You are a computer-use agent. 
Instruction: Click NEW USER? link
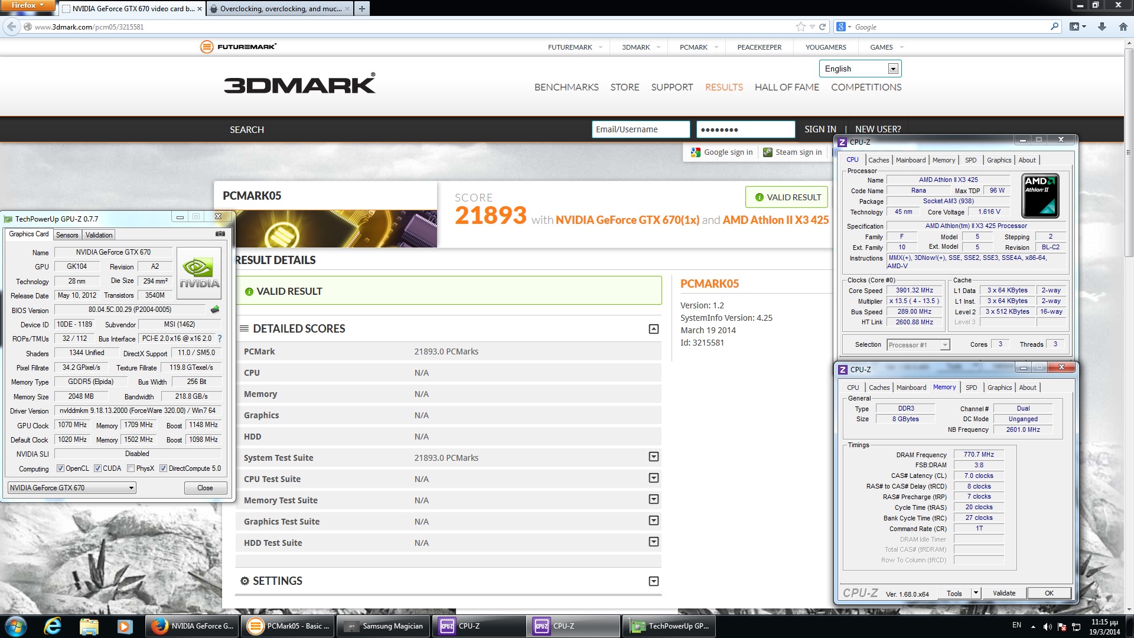(x=878, y=129)
